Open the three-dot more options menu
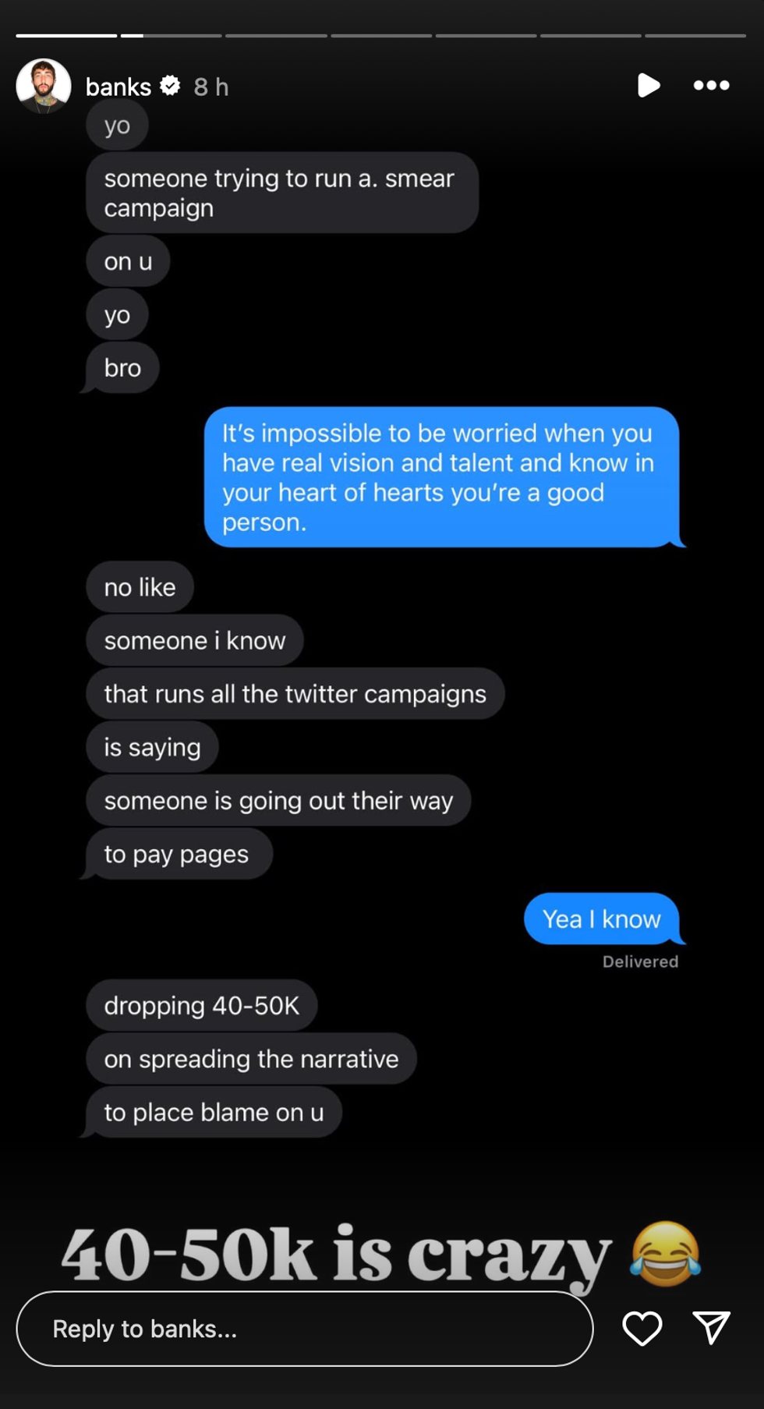764x1409 pixels. pyautogui.click(x=711, y=85)
